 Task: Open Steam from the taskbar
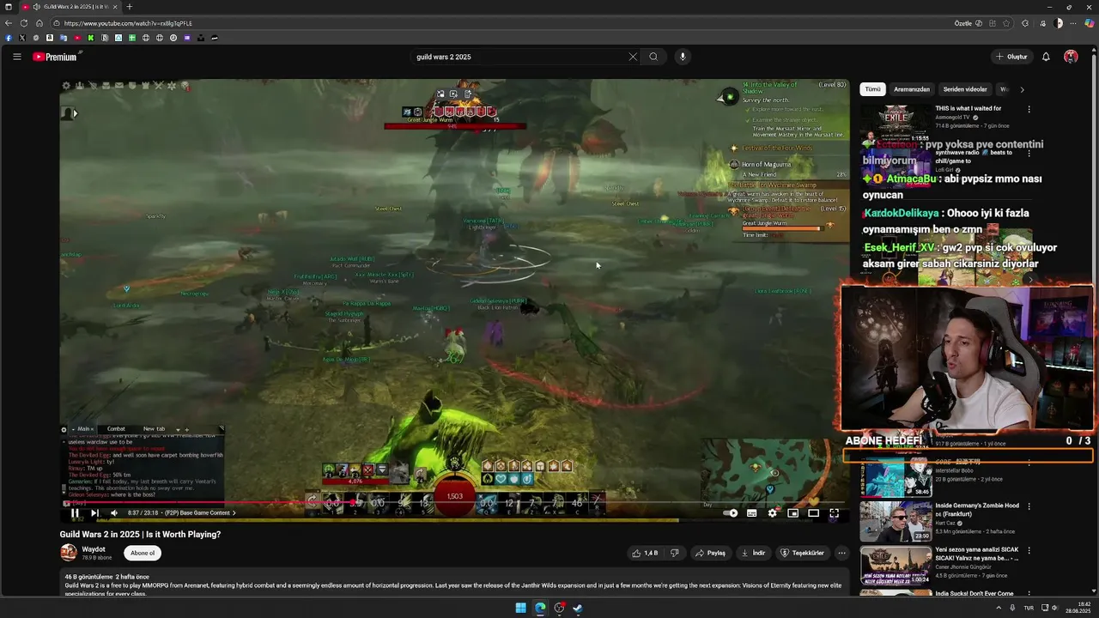578,608
